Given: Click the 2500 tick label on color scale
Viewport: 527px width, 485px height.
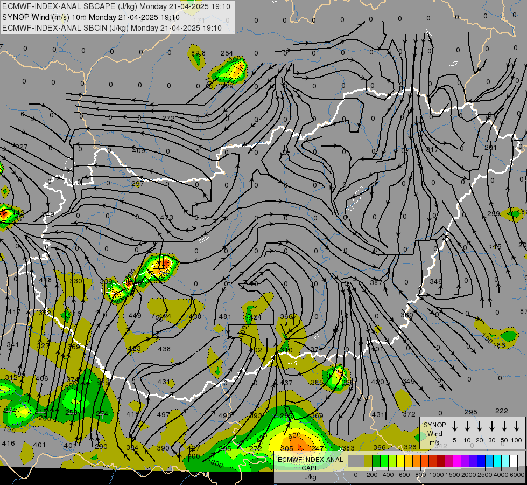Looking at the screenshot, I should [x=485, y=475].
